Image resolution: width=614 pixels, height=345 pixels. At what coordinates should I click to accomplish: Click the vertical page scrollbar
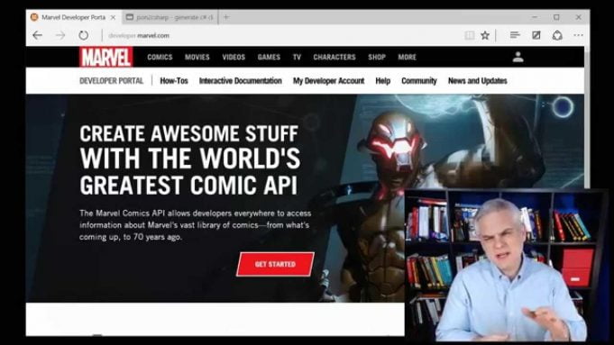tap(587, 117)
